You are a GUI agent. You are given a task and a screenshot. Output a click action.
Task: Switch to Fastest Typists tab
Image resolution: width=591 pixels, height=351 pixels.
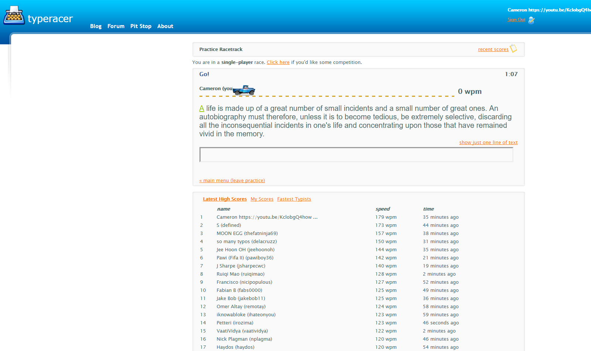tap(294, 199)
